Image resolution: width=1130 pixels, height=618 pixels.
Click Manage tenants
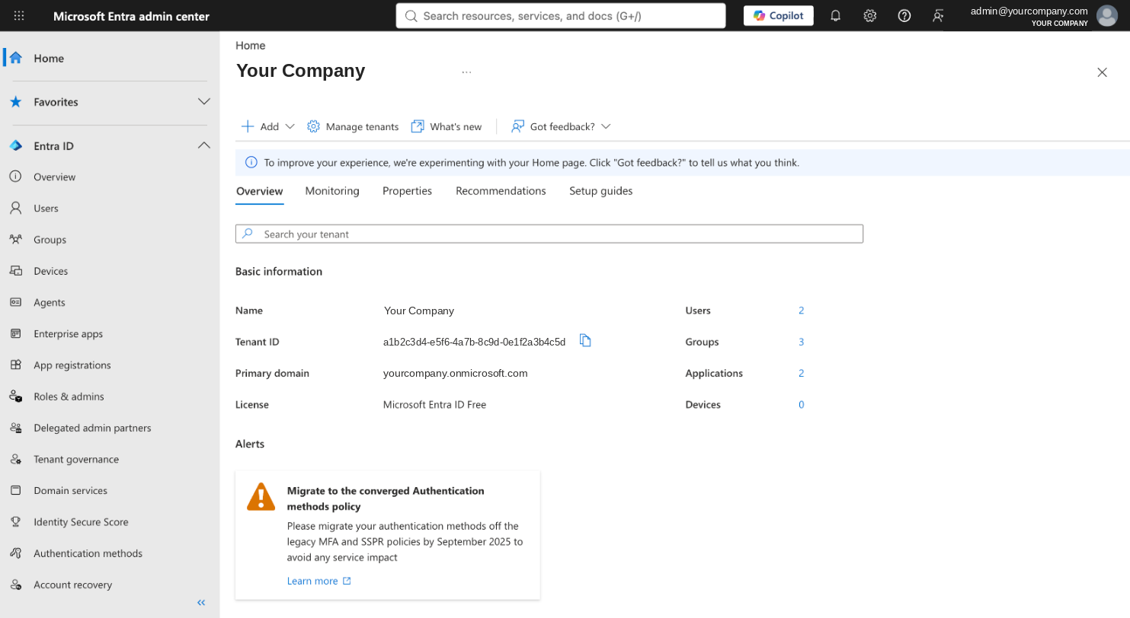(353, 126)
